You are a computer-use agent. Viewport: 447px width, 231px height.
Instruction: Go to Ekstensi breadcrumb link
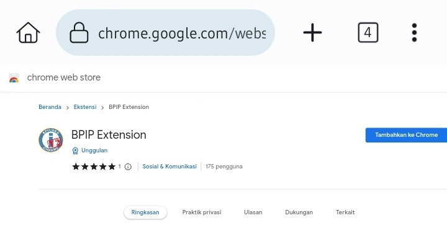tap(85, 107)
